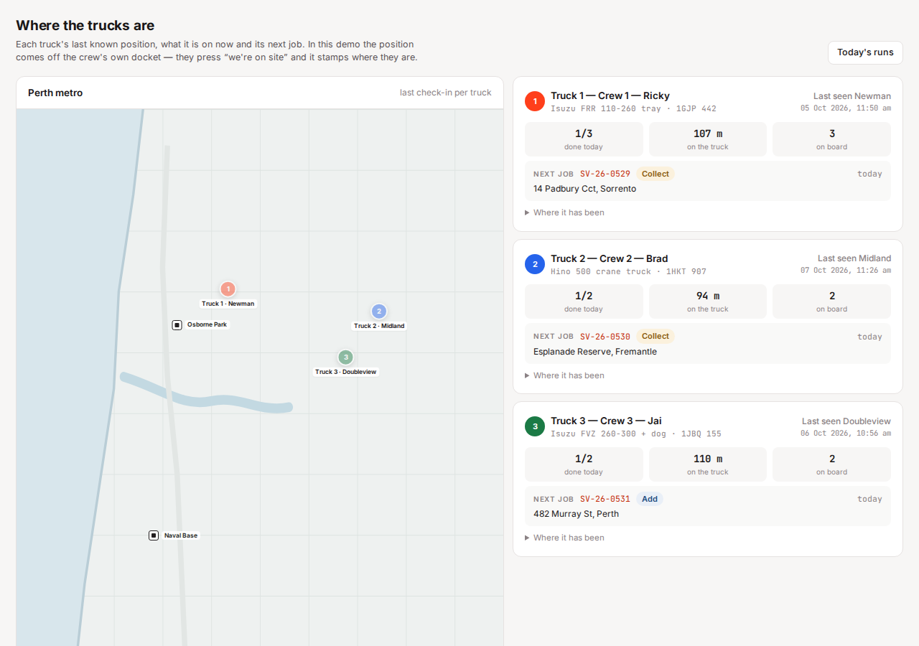Screen dimensions: 919x646
Task: Click the 'Naval Base' map label
Action: [x=181, y=535]
